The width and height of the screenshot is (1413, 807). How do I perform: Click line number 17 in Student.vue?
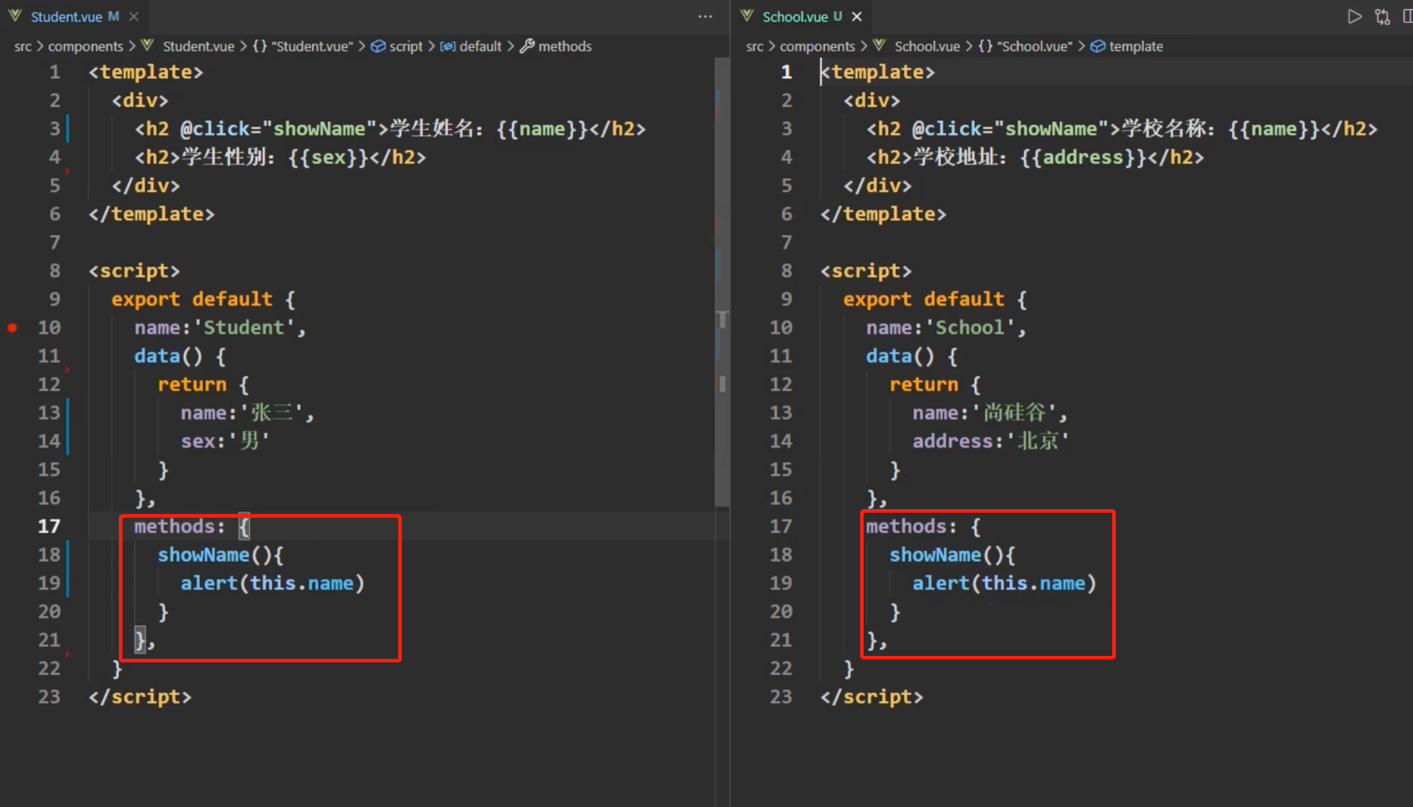pos(49,526)
